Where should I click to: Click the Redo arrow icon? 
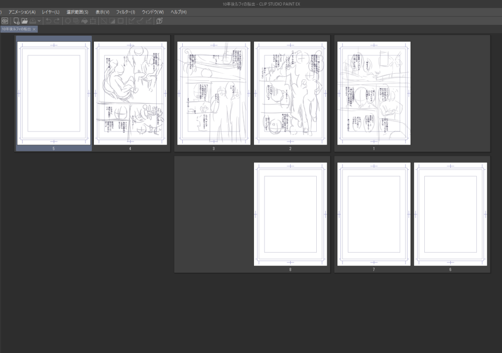pyautogui.click(x=57, y=21)
